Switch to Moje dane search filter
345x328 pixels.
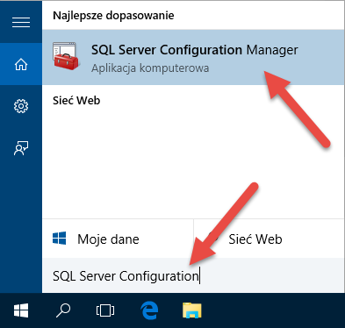pyautogui.click(x=118, y=239)
